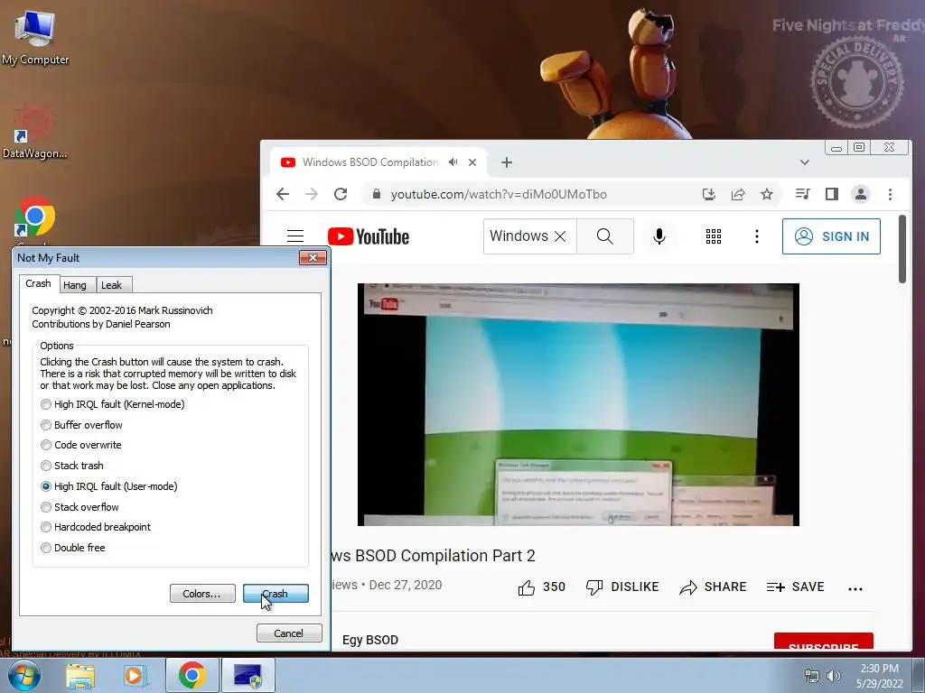This screenshot has width=925, height=693.
Task: Select the Stack trash option
Action: tap(72, 466)
